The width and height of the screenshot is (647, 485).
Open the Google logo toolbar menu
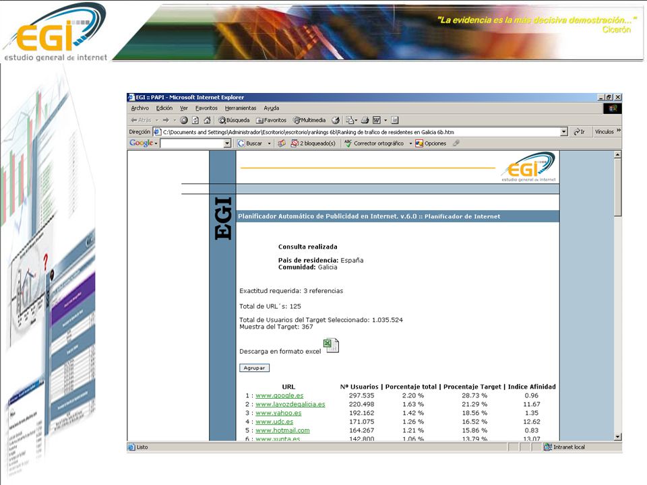tap(143, 143)
